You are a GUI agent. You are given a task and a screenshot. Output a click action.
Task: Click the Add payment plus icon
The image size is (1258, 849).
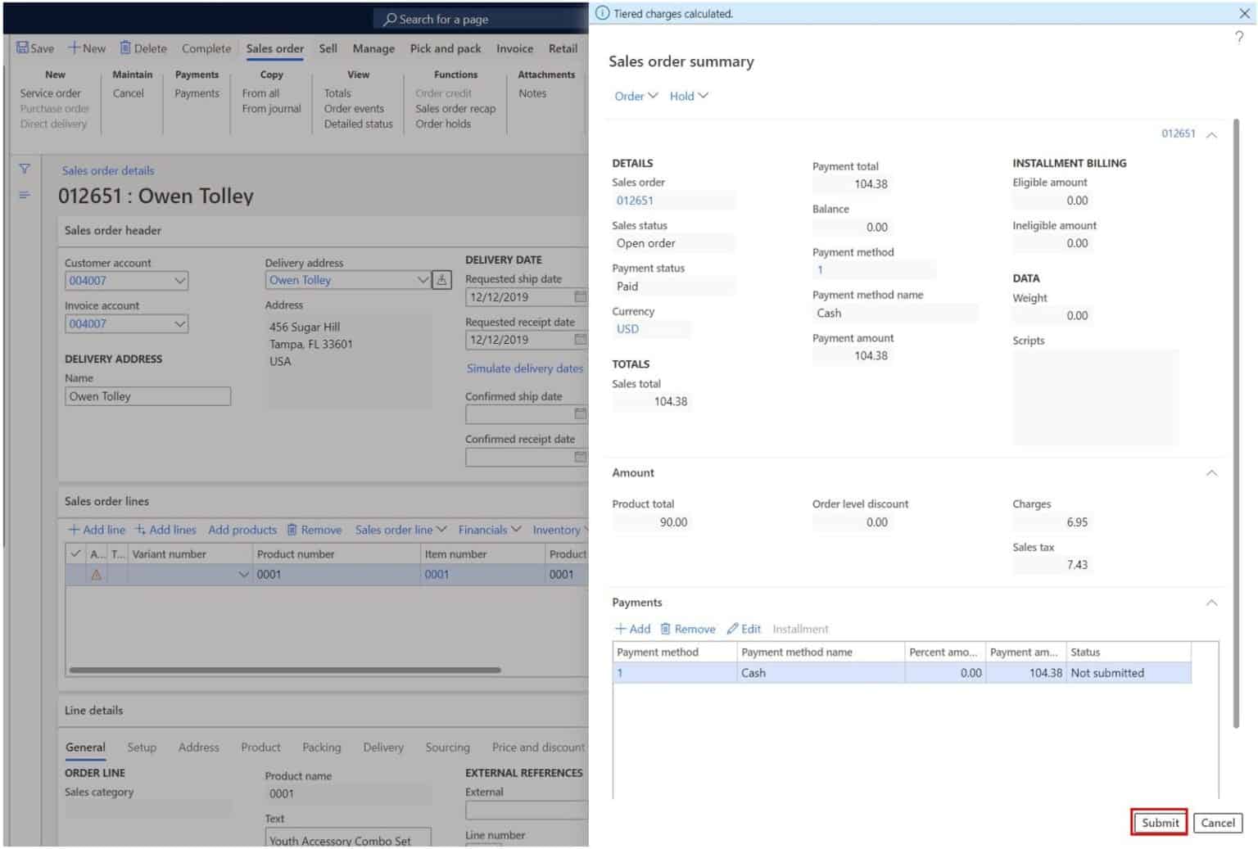621,629
